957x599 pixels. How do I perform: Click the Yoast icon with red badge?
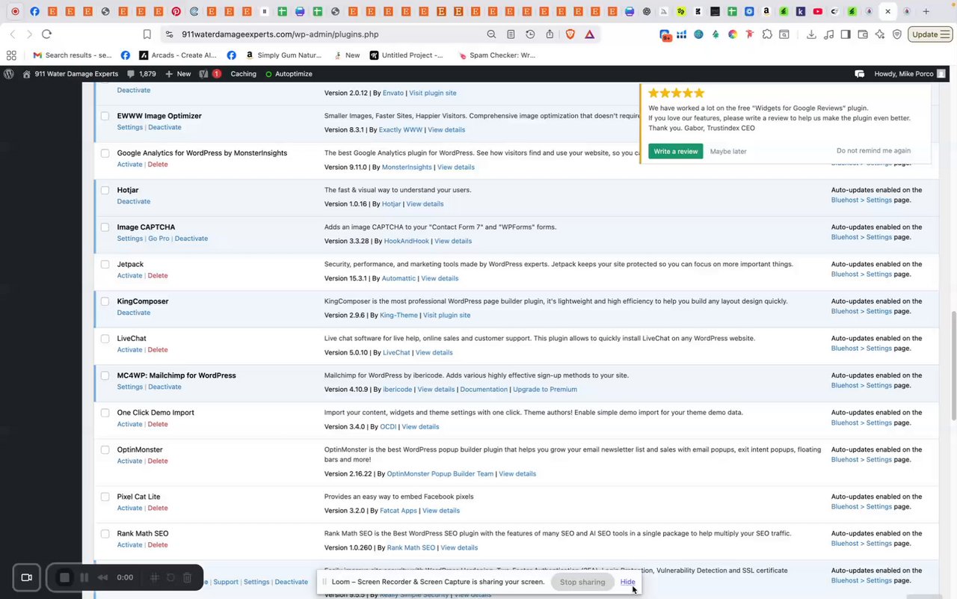(209, 74)
